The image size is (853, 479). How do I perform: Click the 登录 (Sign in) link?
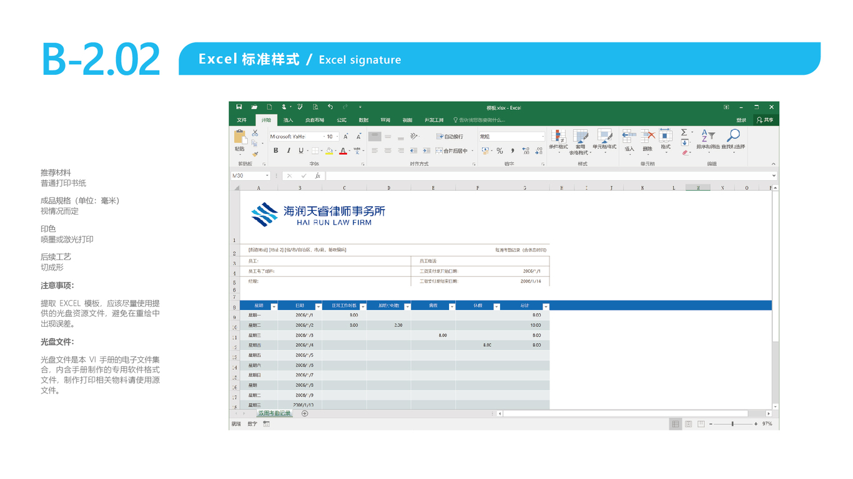pyautogui.click(x=741, y=120)
